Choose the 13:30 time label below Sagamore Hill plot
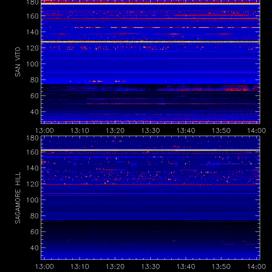272x272 pixels. tap(151, 267)
